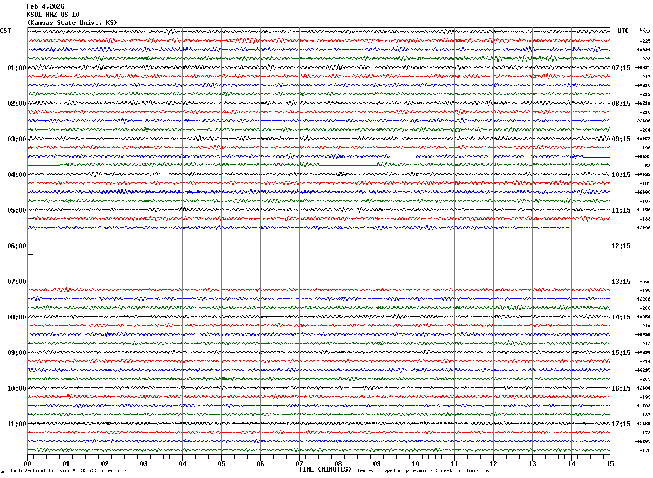Click the 11:15 UTC row label
Viewport: 653px width, 478px height.
(x=621, y=210)
